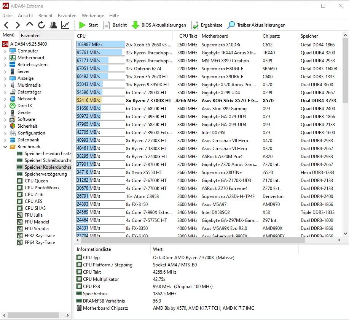Expand the Computer tree node

(x=5, y=51)
